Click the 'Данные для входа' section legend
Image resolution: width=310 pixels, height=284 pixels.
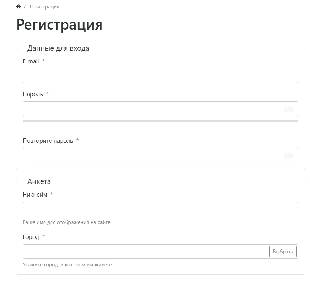click(x=58, y=48)
